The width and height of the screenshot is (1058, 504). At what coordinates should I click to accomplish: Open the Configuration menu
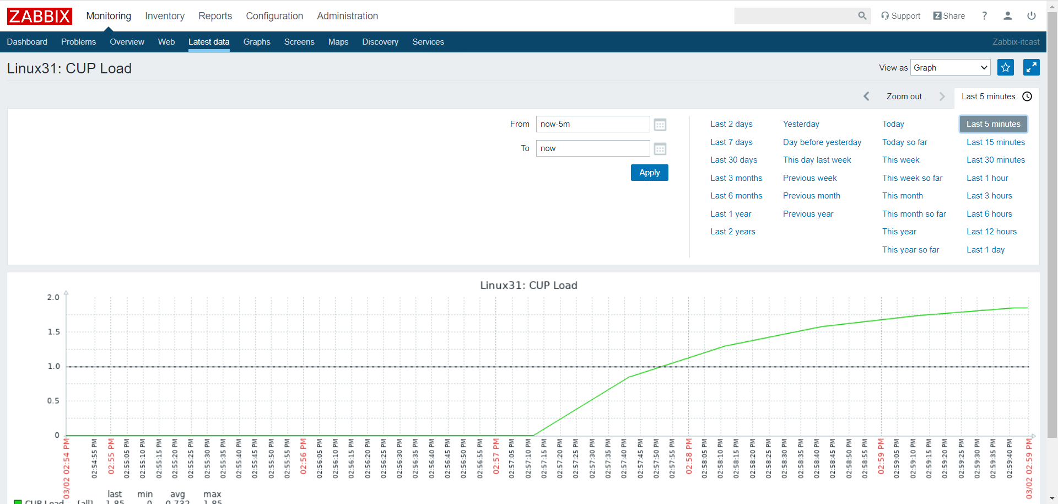274,16
